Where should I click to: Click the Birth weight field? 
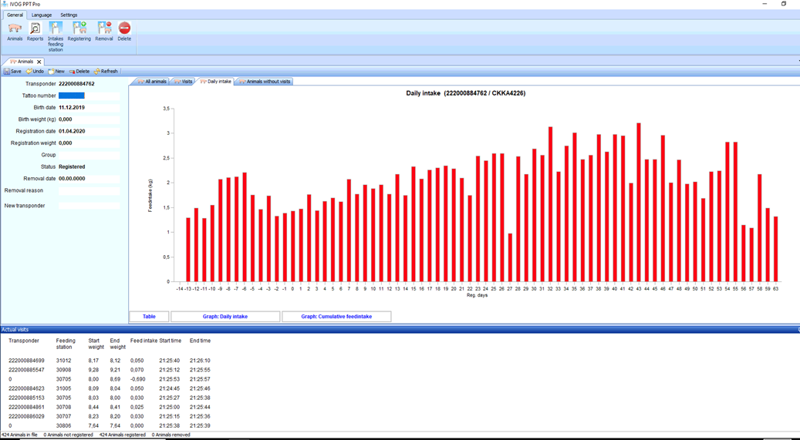point(89,119)
